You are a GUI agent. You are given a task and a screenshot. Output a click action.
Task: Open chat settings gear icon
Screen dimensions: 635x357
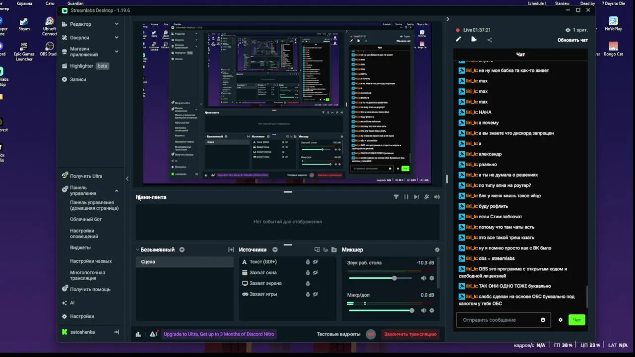(561, 320)
